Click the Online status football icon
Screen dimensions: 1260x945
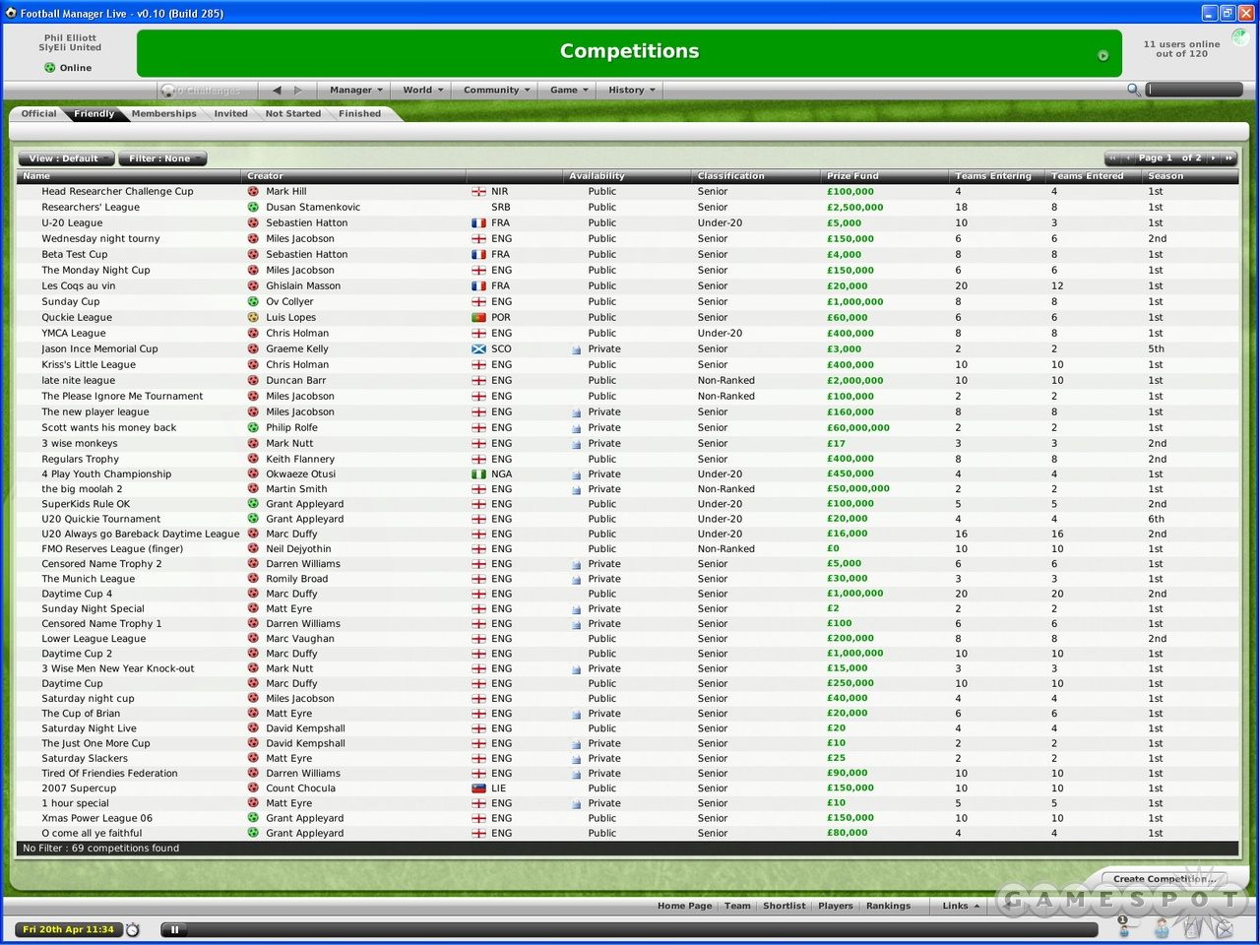pos(49,68)
